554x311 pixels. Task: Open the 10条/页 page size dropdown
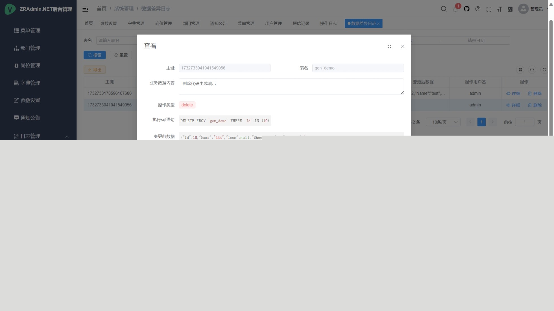(x=443, y=122)
